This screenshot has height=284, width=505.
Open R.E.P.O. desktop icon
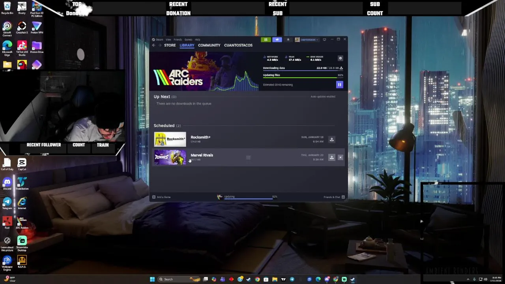[x=22, y=262]
